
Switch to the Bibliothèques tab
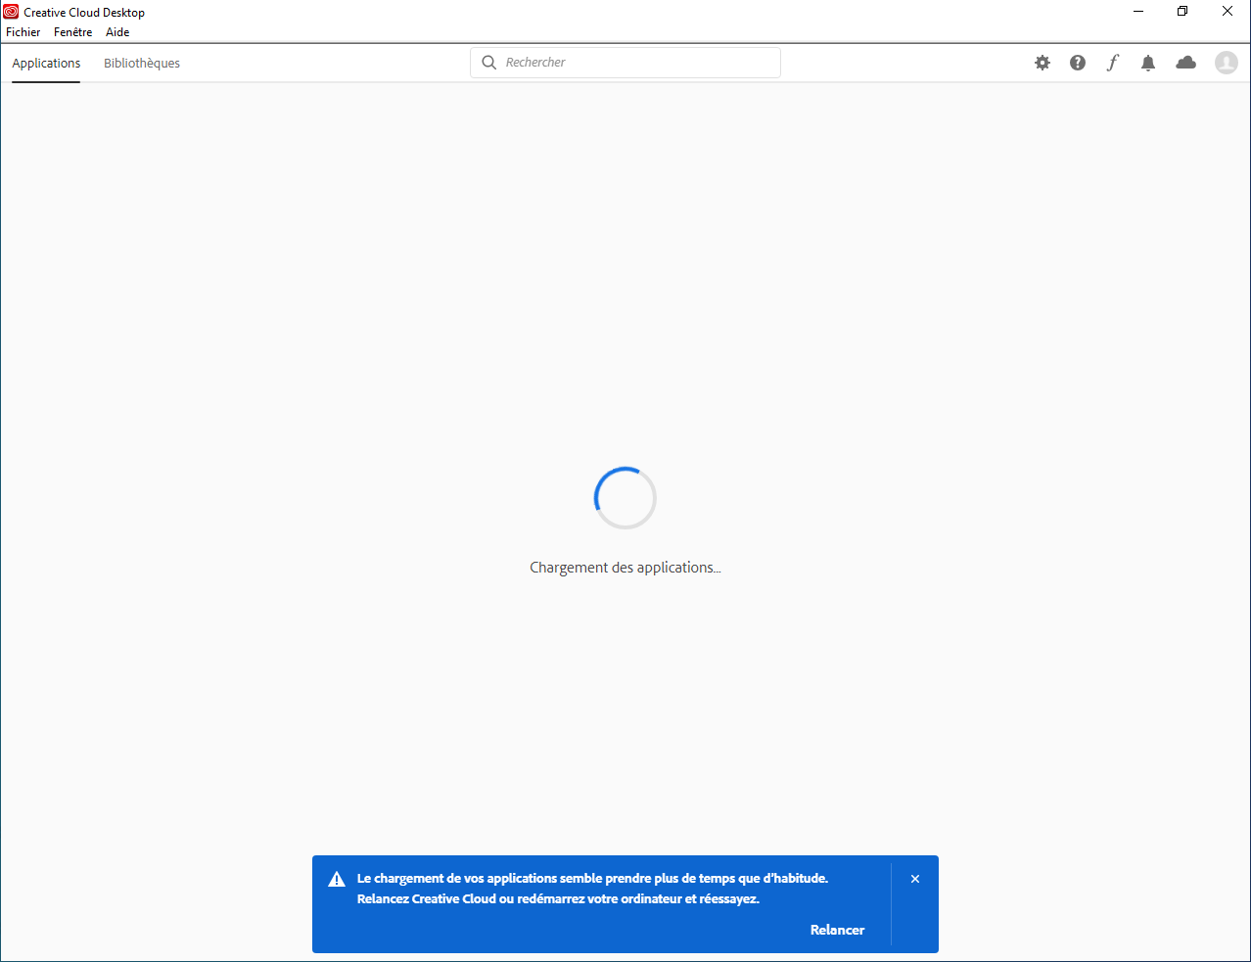(x=142, y=63)
